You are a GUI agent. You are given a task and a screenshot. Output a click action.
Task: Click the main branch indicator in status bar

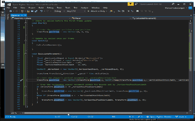pos(181,117)
